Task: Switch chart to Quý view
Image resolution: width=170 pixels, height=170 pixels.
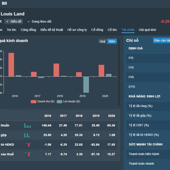Action: click(103, 41)
